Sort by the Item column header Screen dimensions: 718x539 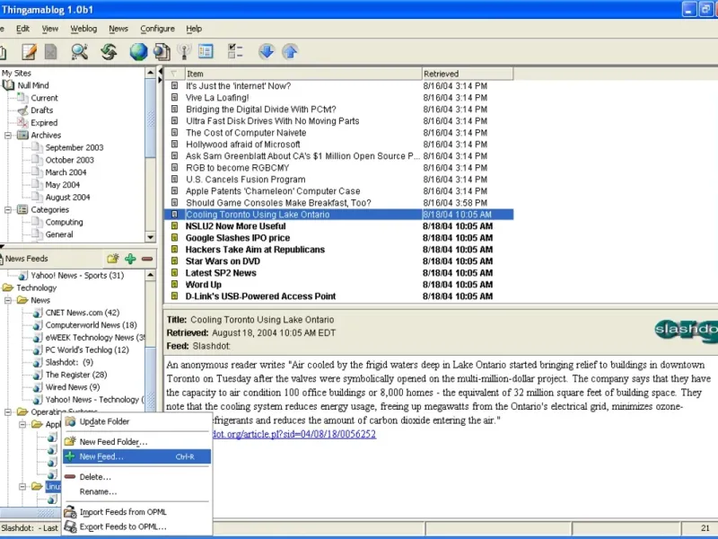[x=303, y=74]
